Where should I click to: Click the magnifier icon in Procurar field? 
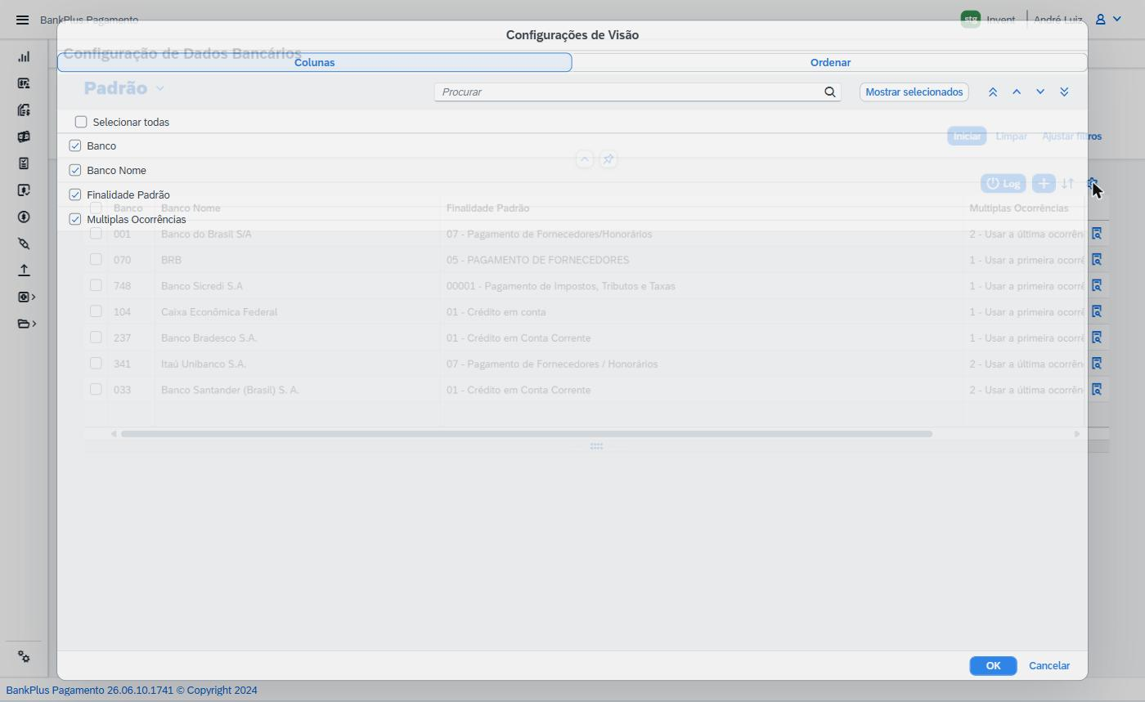[830, 92]
